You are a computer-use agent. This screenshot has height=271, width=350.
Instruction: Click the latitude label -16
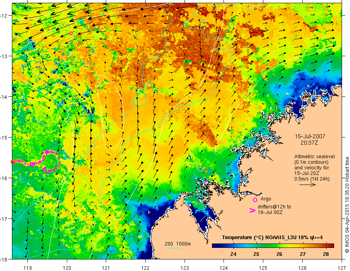[x=4, y=178]
